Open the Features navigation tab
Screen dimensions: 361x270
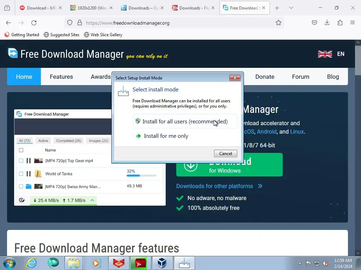point(61,76)
